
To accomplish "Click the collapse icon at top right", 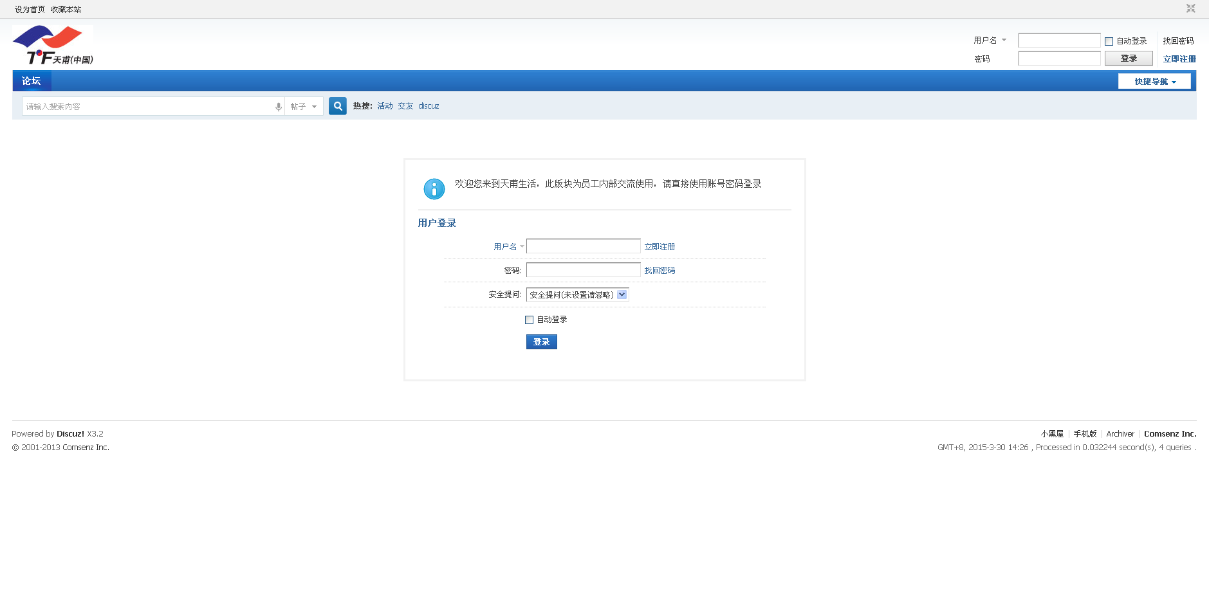I will click(1190, 8).
